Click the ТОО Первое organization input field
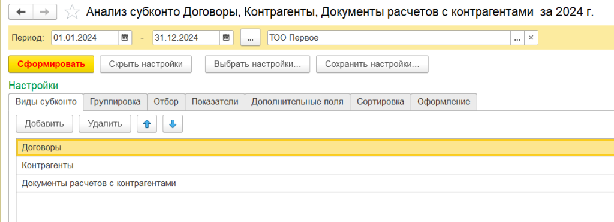The image size is (614, 222). point(389,38)
